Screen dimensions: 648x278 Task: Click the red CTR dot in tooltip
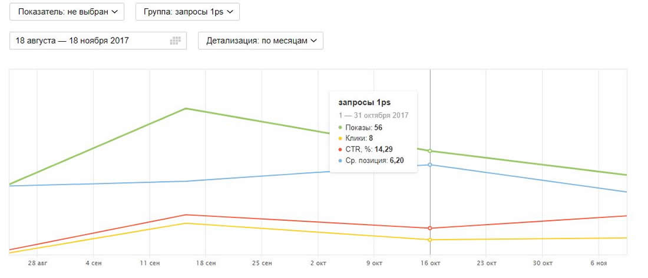point(340,149)
